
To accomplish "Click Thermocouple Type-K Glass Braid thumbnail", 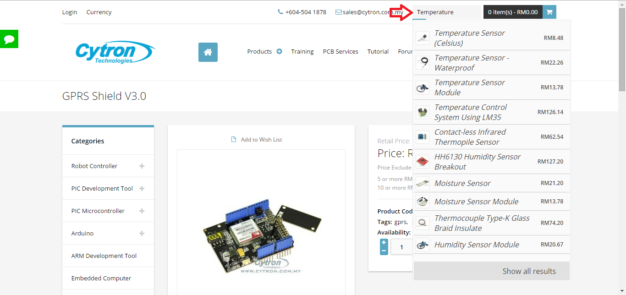I will 423,223.
